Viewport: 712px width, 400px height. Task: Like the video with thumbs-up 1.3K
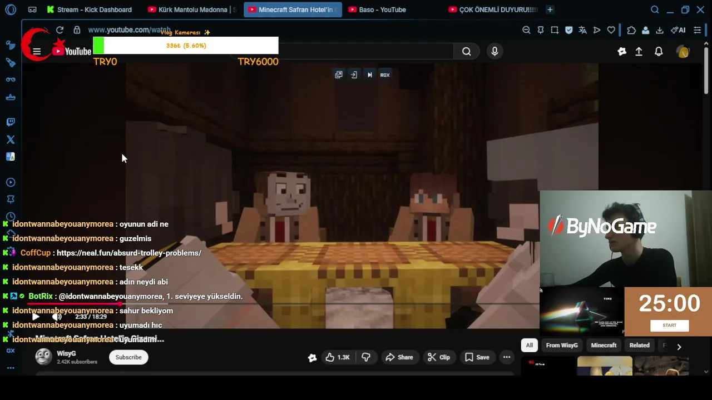pos(338,357)
